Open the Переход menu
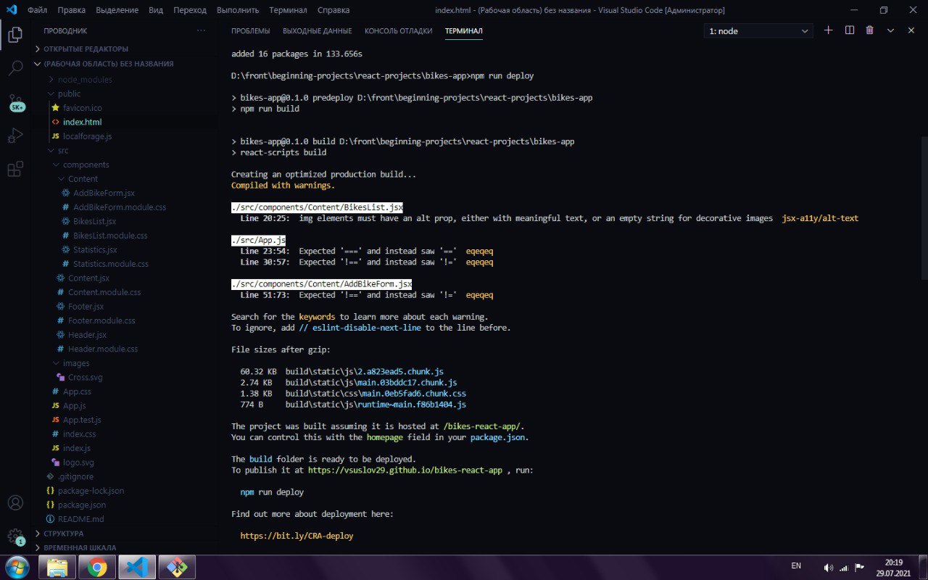 [x=190, y=10]
